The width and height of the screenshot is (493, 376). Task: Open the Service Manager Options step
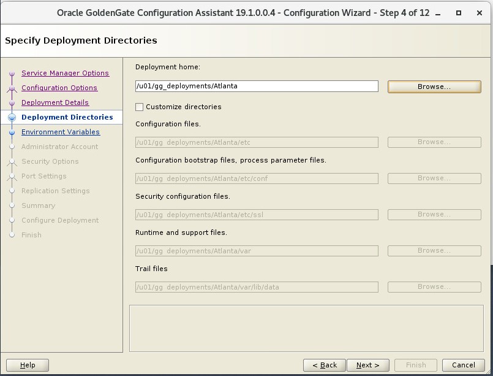pyautogui.click(x=65, y=73)
